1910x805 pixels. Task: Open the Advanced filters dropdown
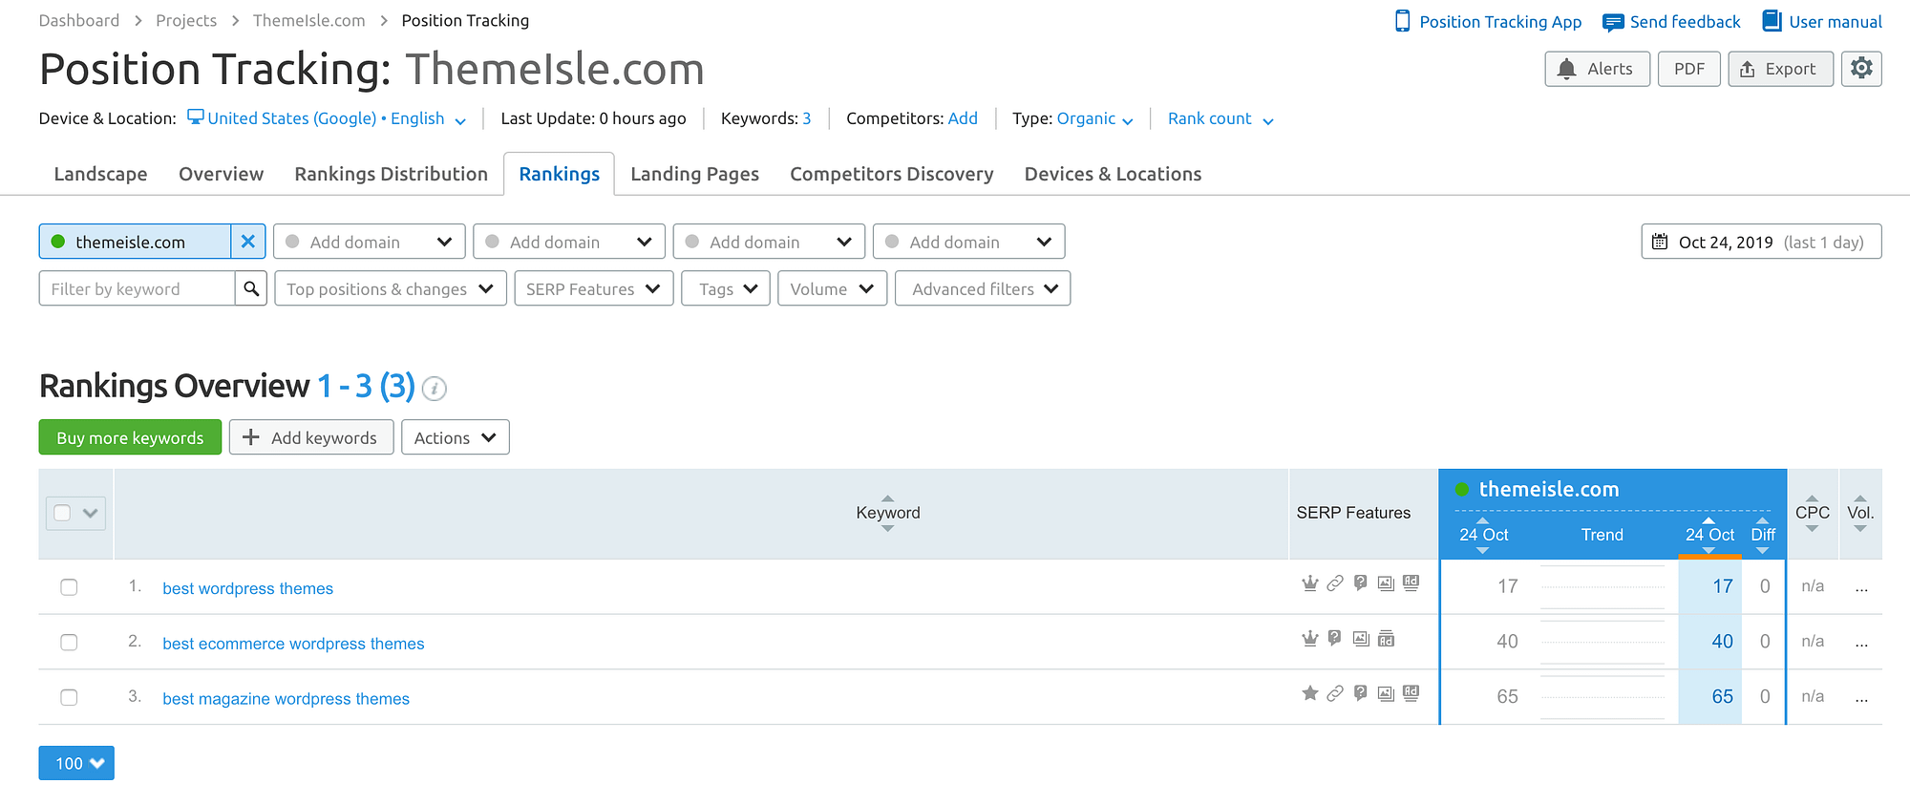983,288
